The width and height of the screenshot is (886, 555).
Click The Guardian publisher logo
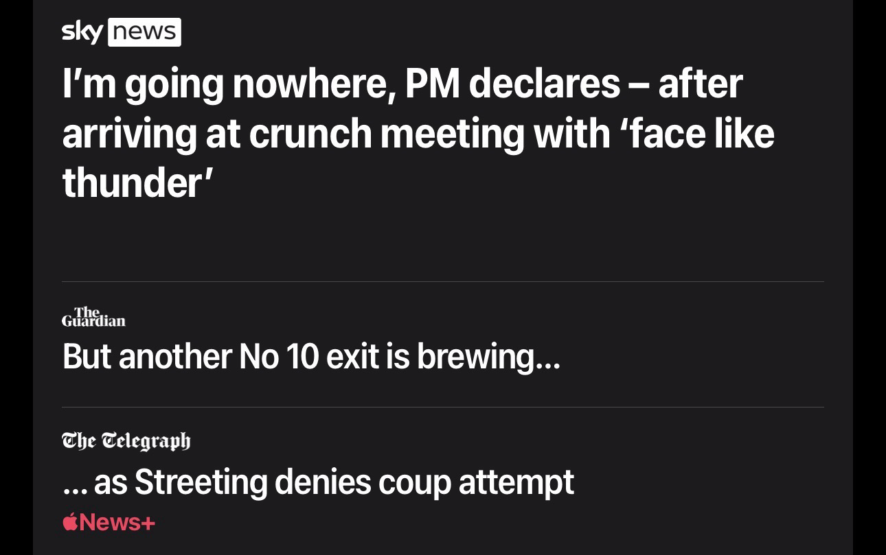[x=93, y=317]
